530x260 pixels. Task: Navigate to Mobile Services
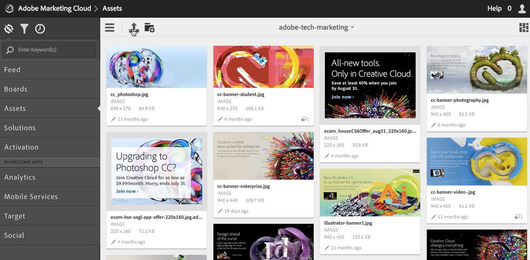(x=30, y=197)
